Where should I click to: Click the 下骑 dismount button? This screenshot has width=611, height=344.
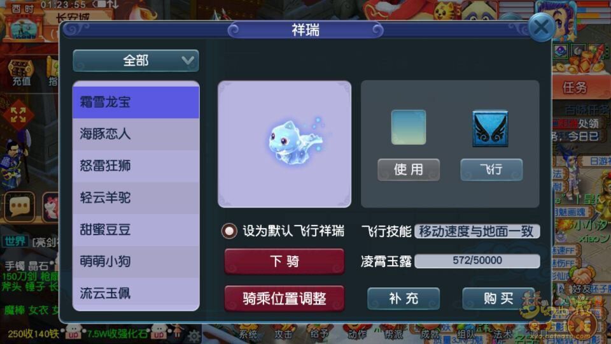(284, 261)
